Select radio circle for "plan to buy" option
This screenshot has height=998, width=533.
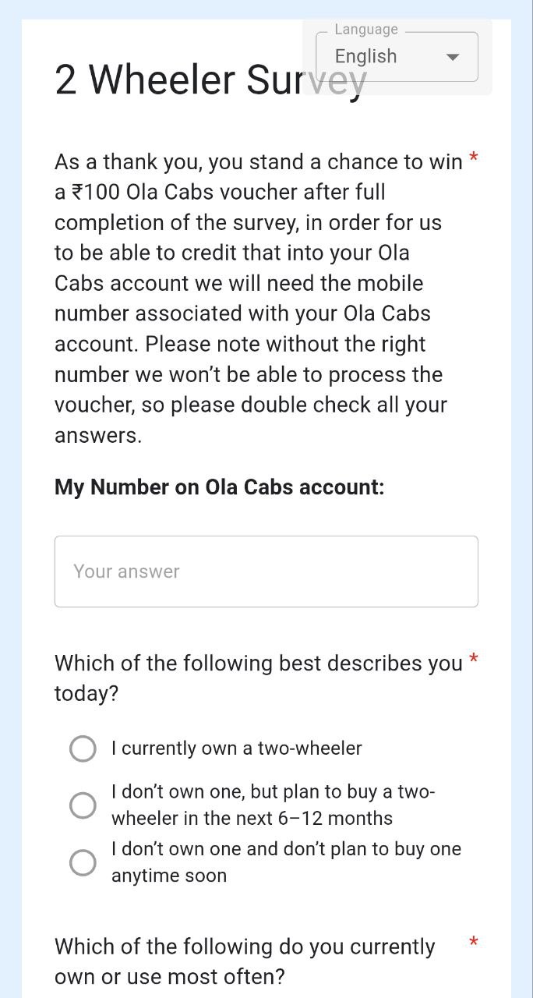[x=83, y=805]
